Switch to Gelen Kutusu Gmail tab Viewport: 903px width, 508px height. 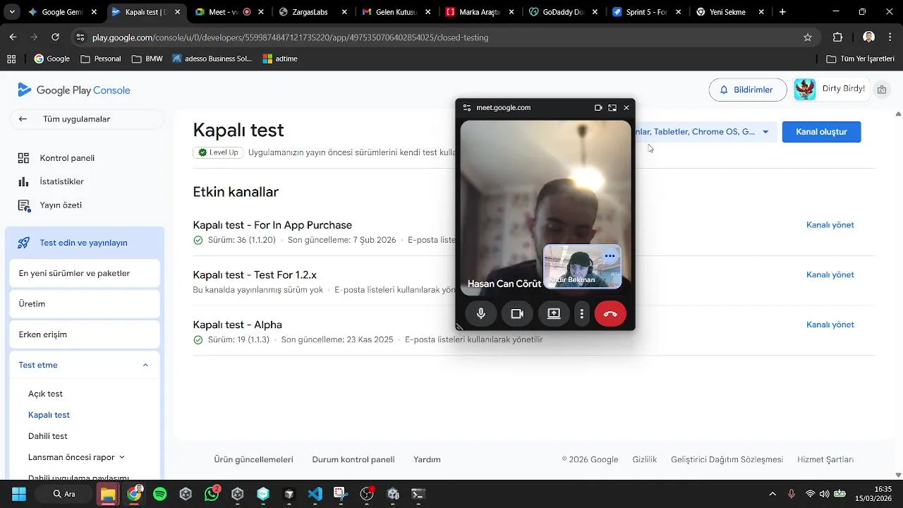396,12
